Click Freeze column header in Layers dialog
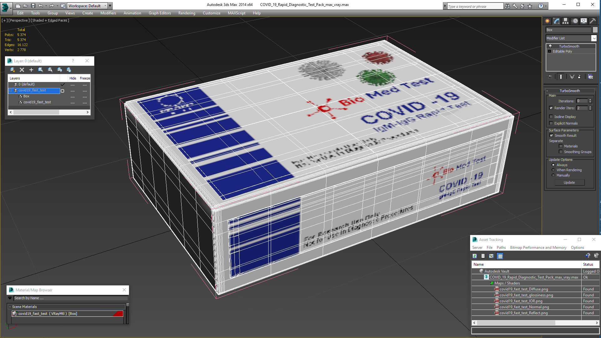This screenshot has height=338, width=601. (85, 78)
